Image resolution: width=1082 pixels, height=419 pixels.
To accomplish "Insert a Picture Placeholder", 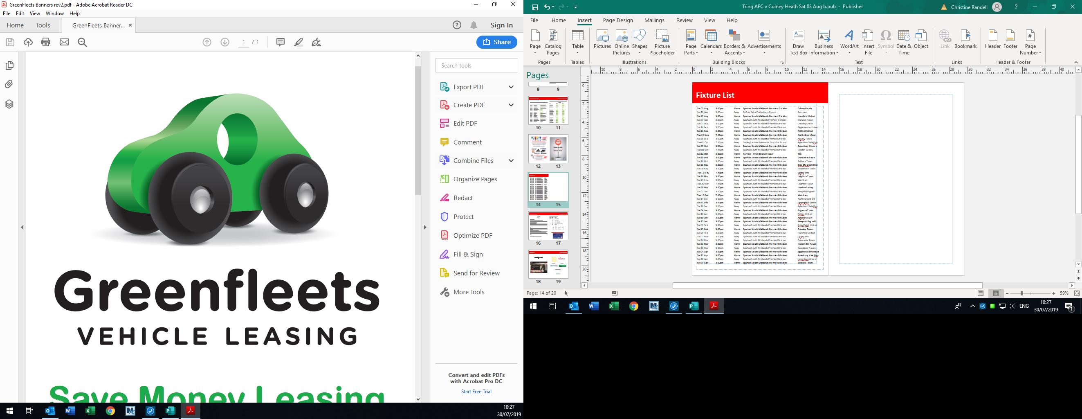I will point(662,43).
